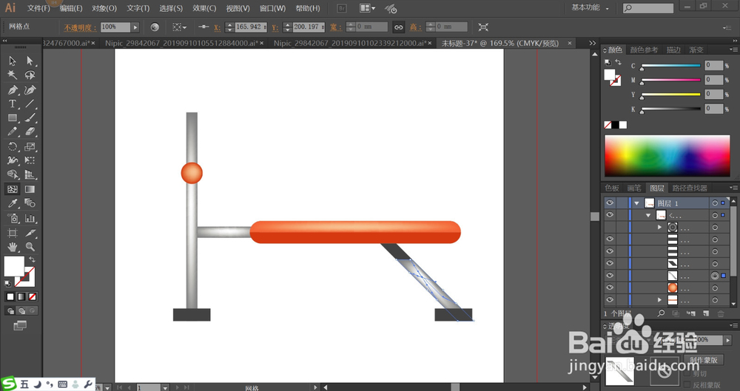Open the 文件(F) menu
This screenshot has width=740, height=391.
(38, 8)
